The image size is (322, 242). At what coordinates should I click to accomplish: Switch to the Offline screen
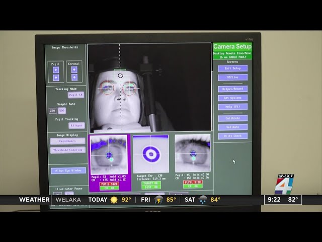click(x=232, y=77)
